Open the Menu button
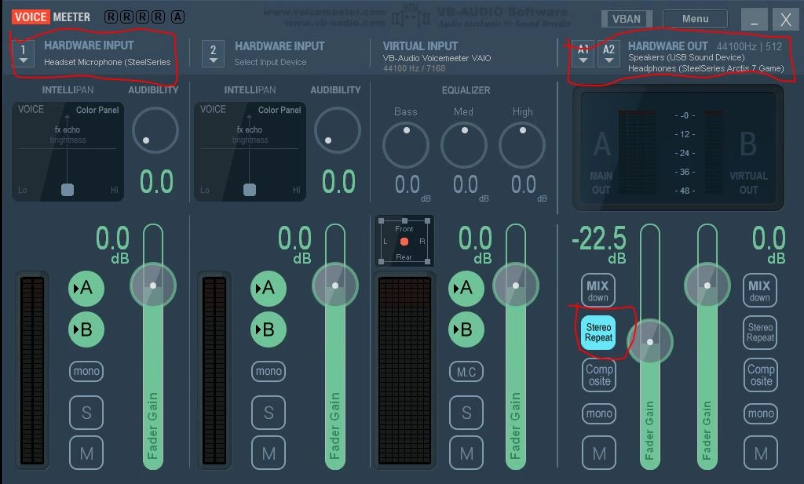The width and height of the screenshot is (804, 484). 696,19
